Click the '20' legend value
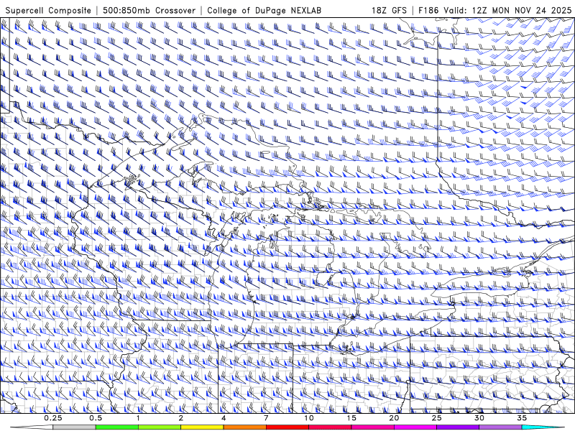The height and width of the screenshot is (431, 575). coord(394,418)
